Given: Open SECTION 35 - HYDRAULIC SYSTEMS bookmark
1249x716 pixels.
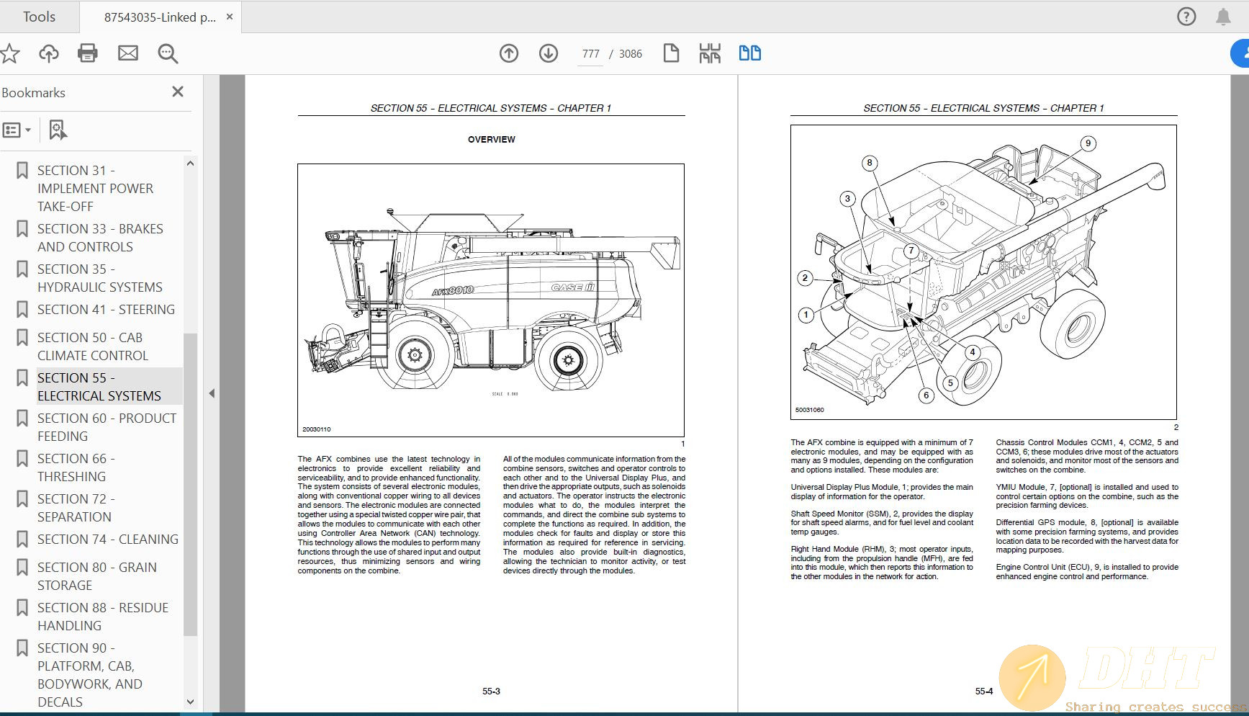Looking at the screenshot, I should click(x=100, y=278).
